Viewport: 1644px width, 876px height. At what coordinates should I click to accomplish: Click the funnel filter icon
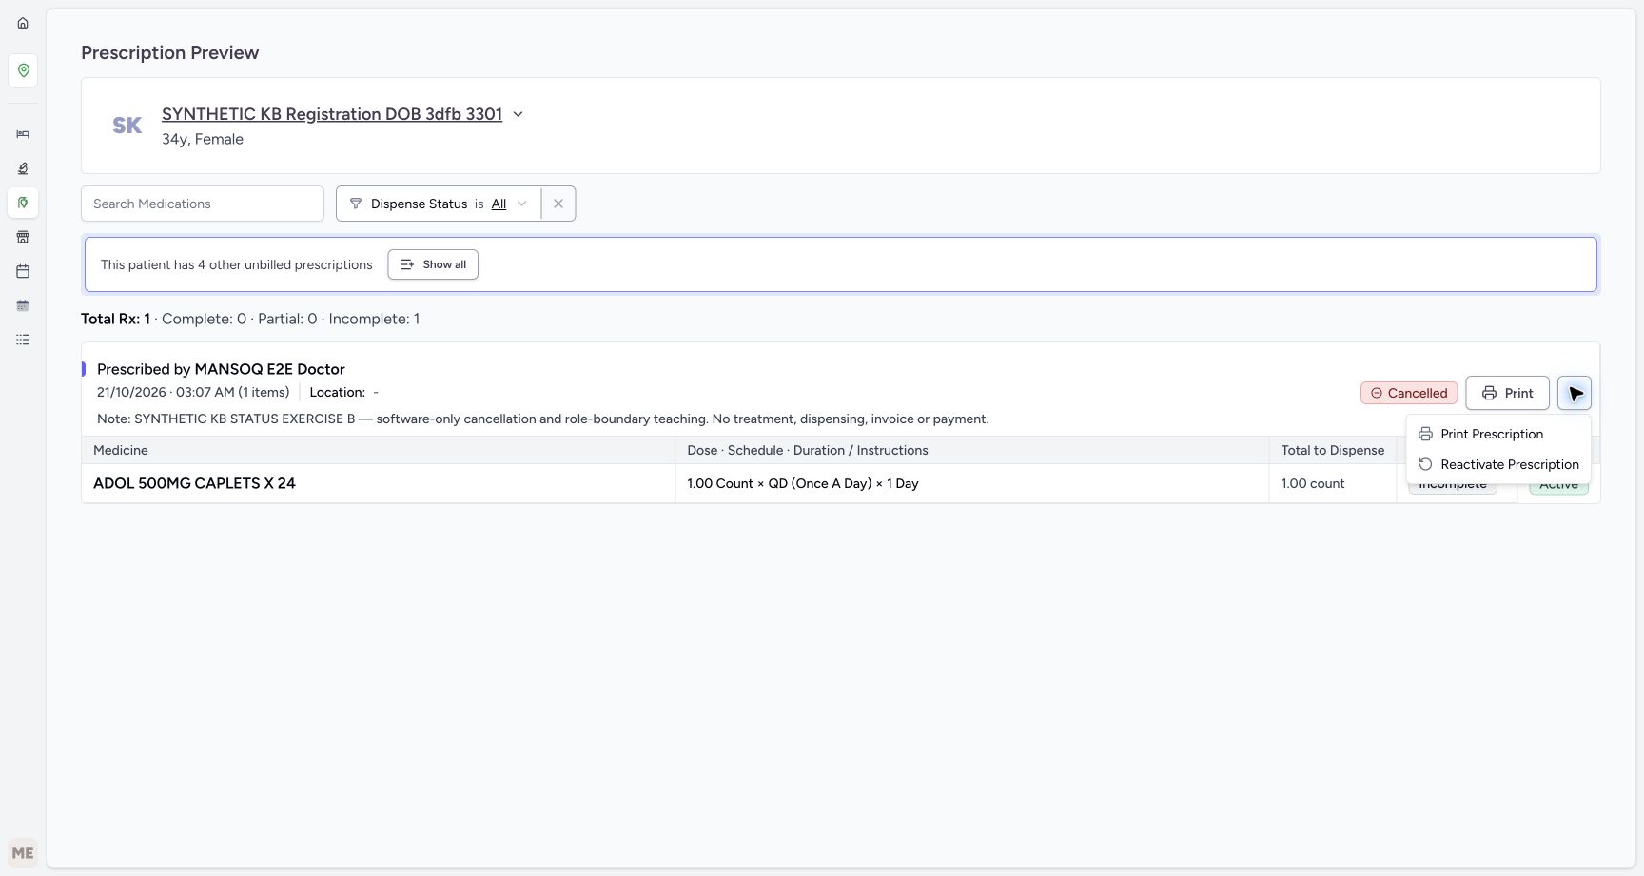[x=356, y=204]
